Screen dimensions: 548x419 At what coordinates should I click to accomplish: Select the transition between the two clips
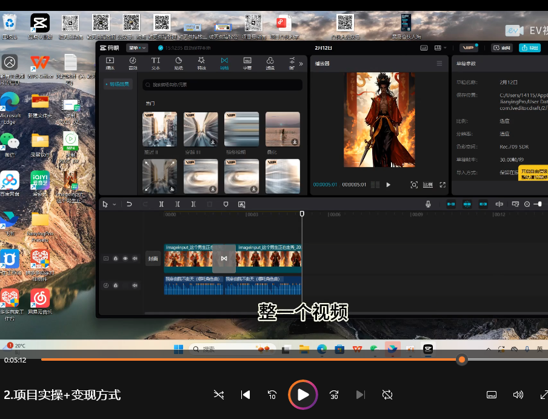(x=224, y=259)
